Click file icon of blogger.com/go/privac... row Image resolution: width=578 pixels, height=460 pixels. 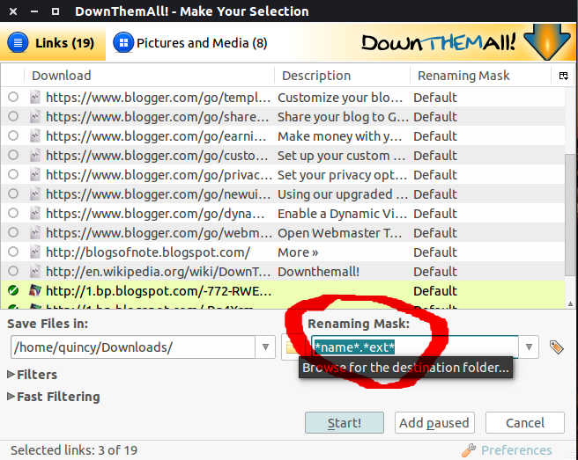coord(35,174)
